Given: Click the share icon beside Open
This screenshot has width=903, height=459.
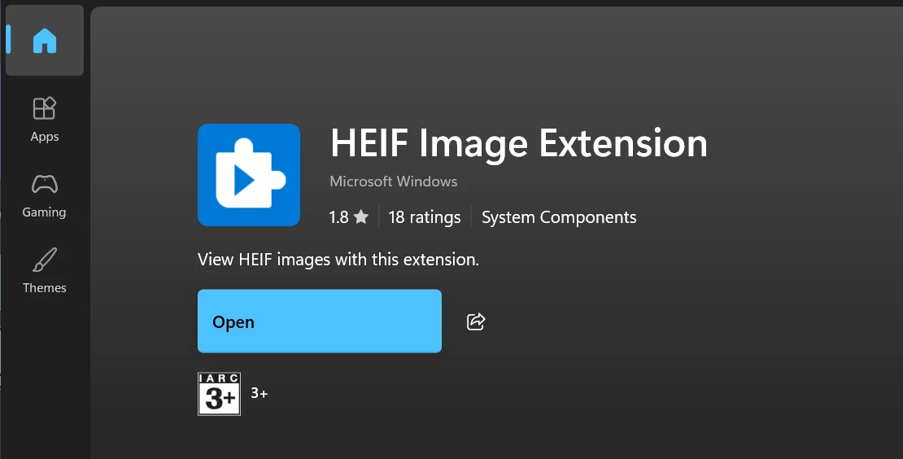Looking at the screenshot, I should point(476,321).
